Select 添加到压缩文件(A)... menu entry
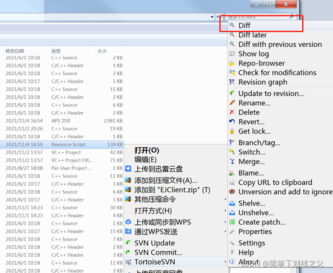This screenshot has width=333, height=273. point(166,180)
